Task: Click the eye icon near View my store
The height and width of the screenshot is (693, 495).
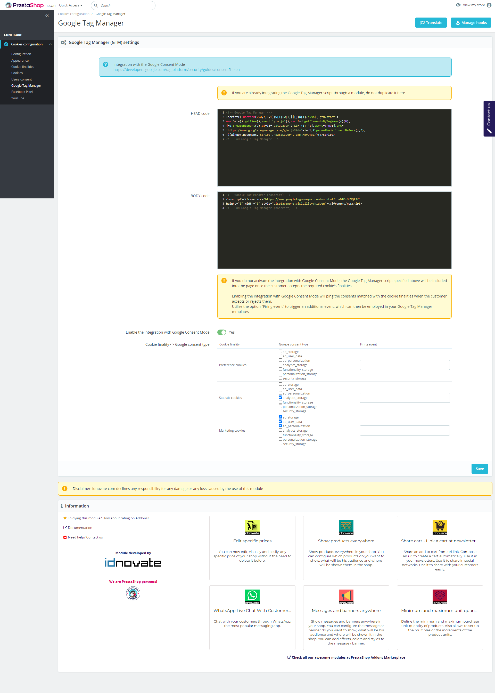Action: tap(458, 5)
